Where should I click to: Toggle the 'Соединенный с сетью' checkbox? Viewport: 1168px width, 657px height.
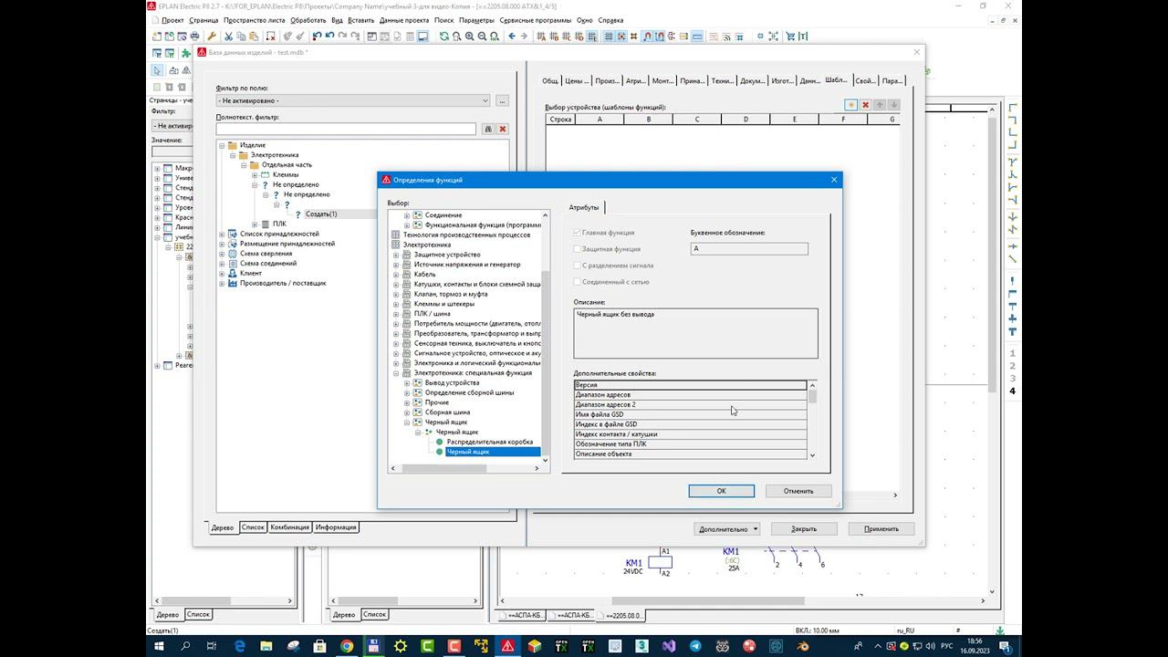pos(577,282)
